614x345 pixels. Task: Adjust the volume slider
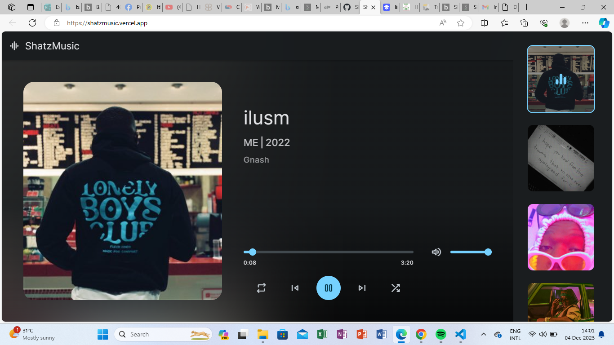(x=470, y=252)
